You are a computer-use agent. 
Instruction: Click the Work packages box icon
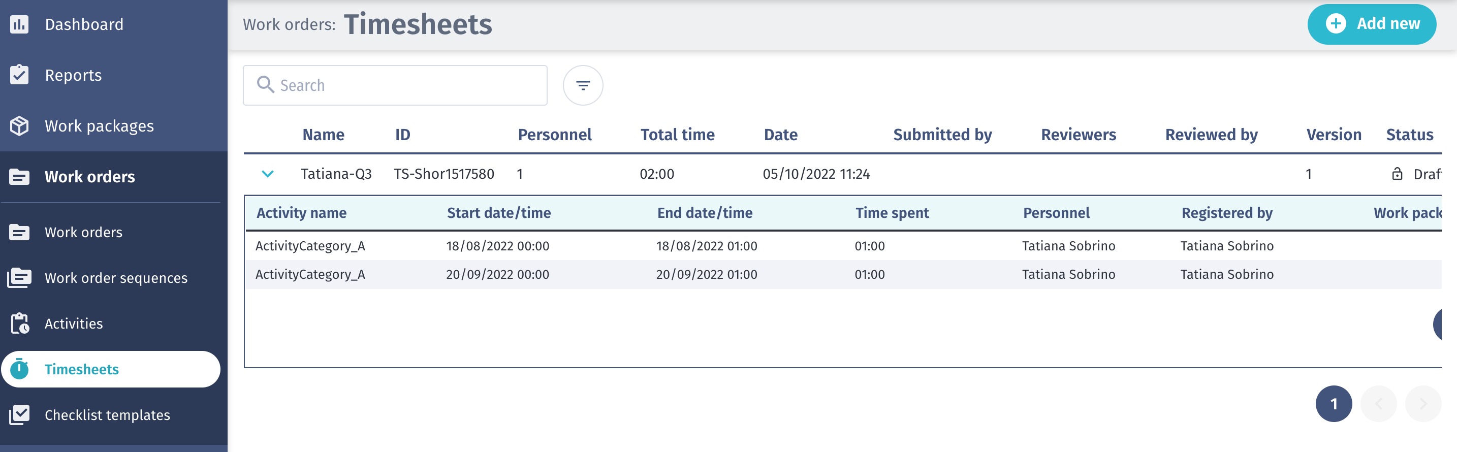(x=19, y=125)
